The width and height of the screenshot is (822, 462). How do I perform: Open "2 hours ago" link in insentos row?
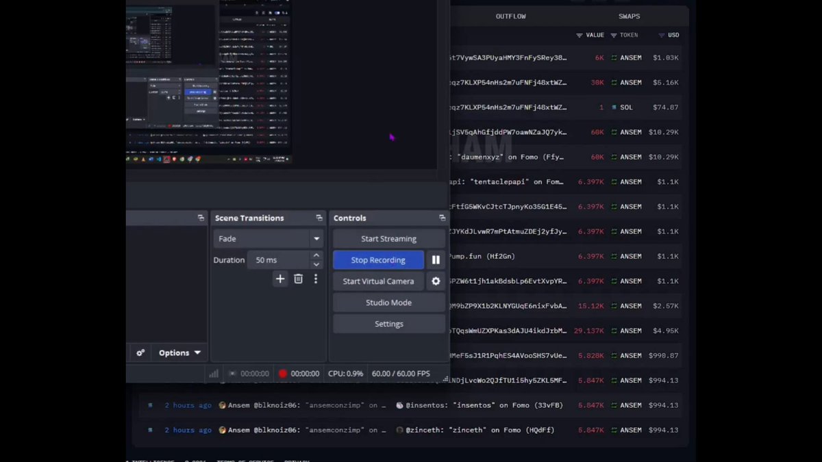[188, 405]
